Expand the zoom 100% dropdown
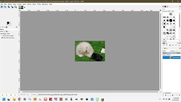181x102 pixels. coord(37,94)
